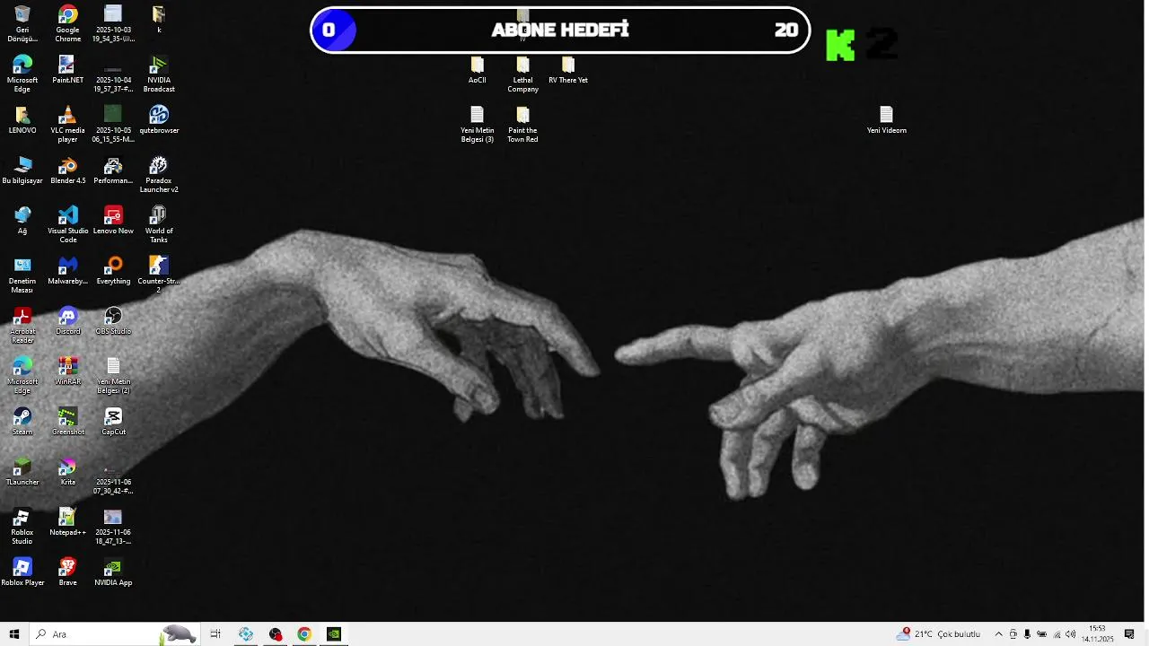Open the Geri Dönüşüm recycle bin icon
Screen dimensions: 1149x646
[22, 24]
